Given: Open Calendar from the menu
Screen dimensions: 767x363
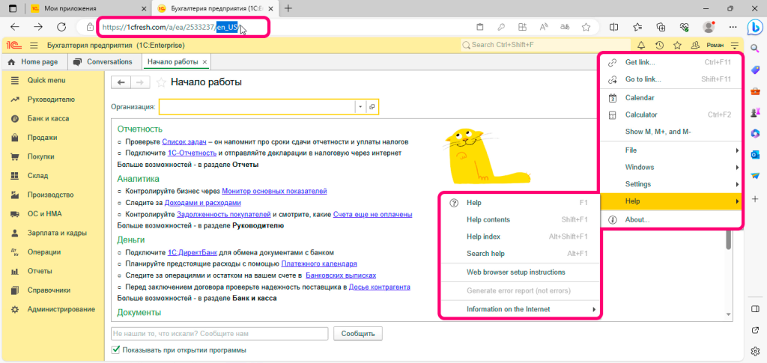Looking at the screenshot, I should click(x=670, y=98).
